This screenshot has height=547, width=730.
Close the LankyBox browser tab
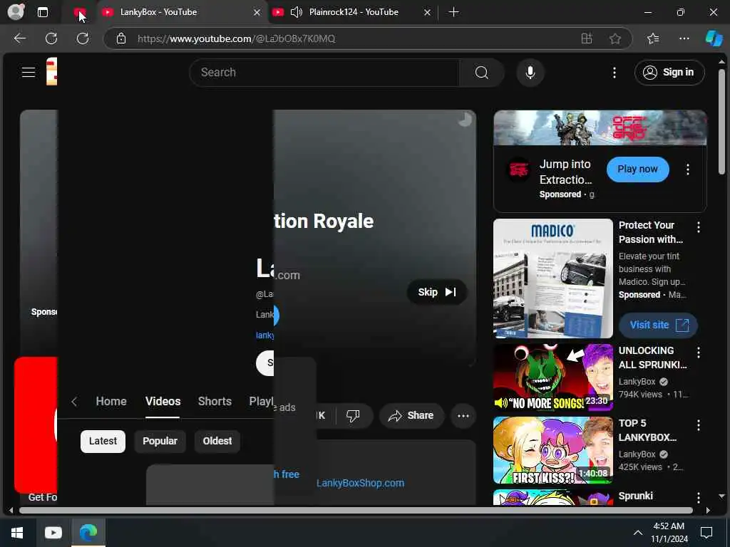257,13
